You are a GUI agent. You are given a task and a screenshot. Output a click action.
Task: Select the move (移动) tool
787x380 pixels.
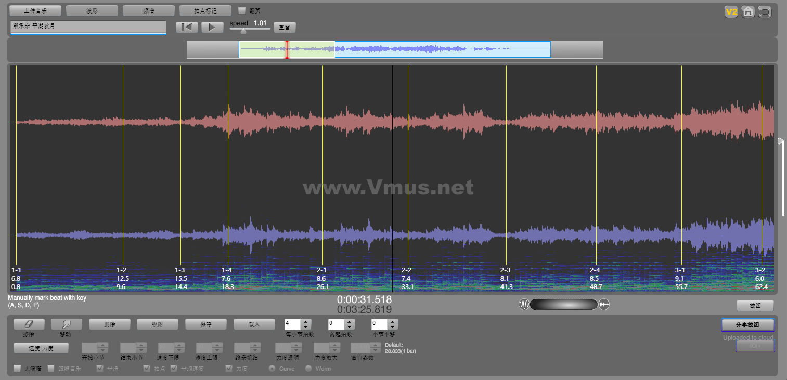tap(66, 324)
